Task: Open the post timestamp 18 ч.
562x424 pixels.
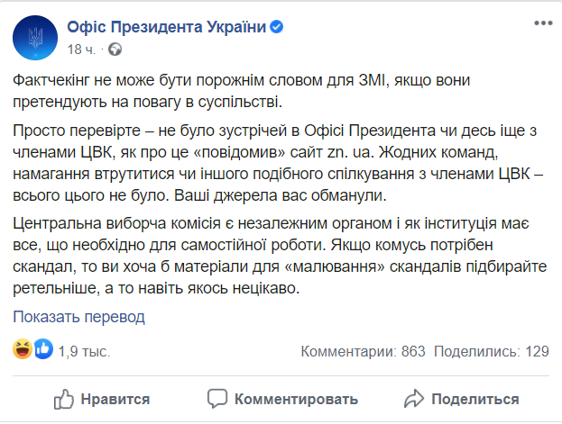Action: click(79, 48)
